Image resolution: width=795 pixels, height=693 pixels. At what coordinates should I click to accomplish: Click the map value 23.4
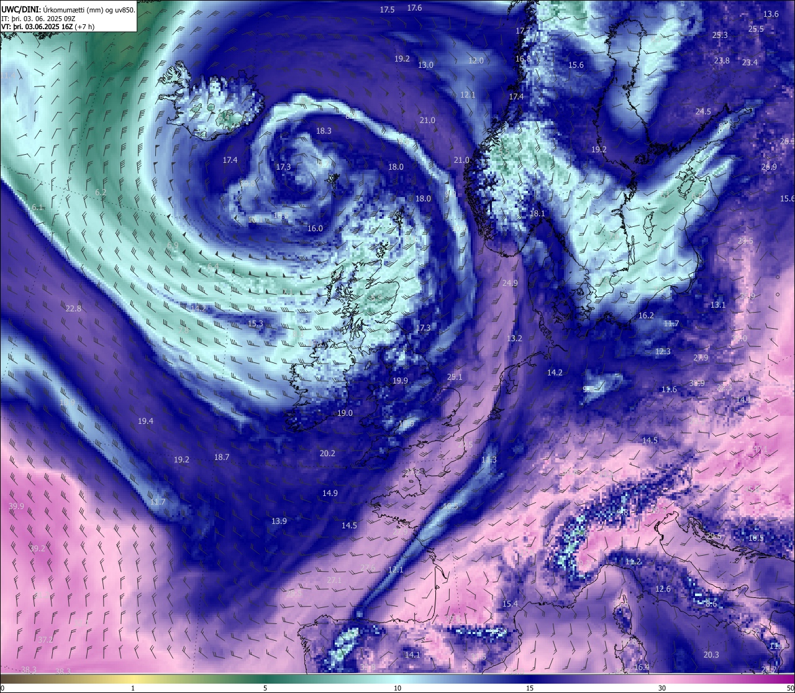click(x=750, y=63)
